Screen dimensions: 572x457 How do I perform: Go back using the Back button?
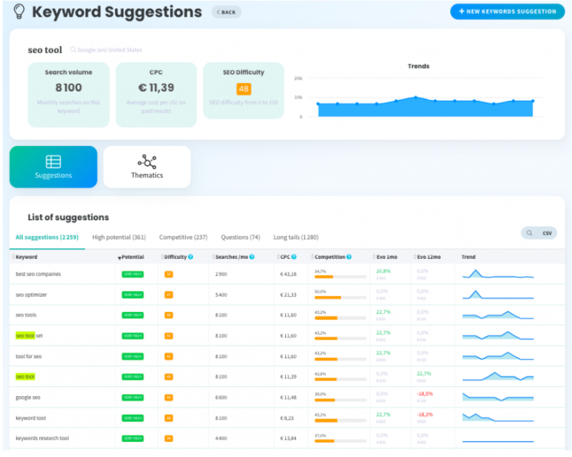(x=226, y=12)
